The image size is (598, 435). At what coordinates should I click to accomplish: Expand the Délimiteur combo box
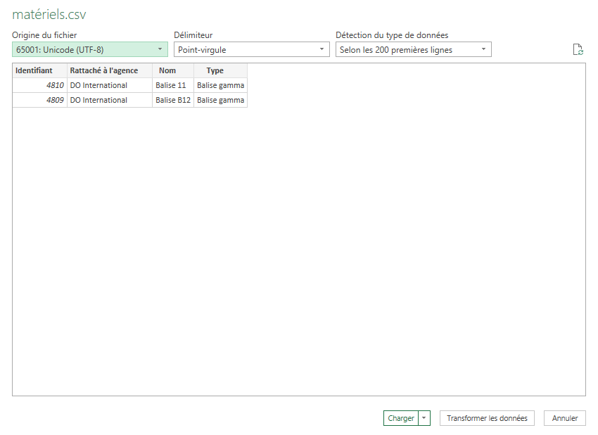251,50
